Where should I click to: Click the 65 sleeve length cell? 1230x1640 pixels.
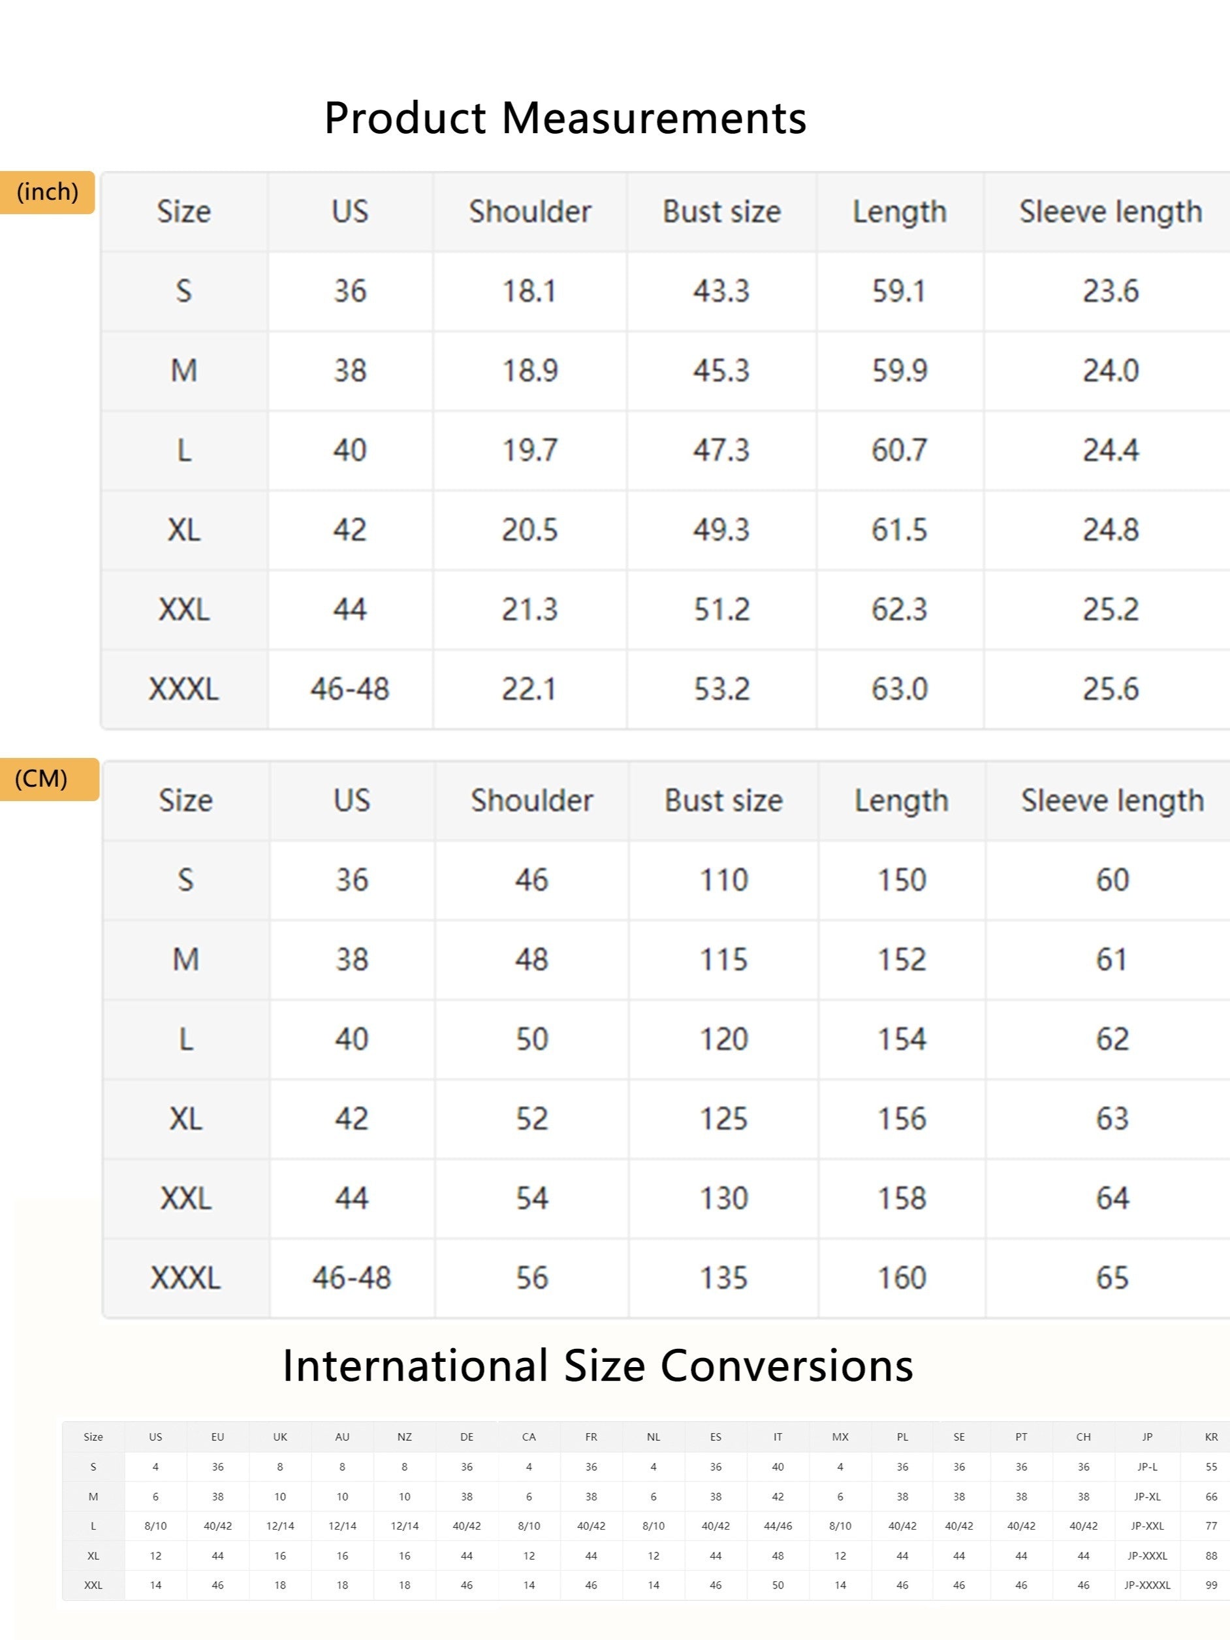click(x=1112, y=1278)
